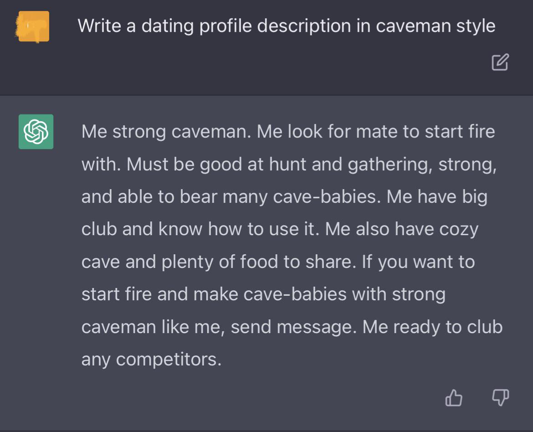Click the text "Me ready to club"

pyautogui.click(x=432, y=327)
